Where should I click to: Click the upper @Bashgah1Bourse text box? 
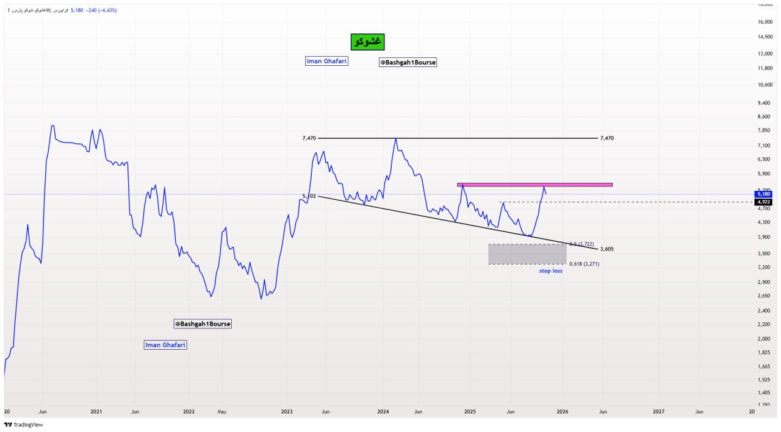click(x=408, y=62)
